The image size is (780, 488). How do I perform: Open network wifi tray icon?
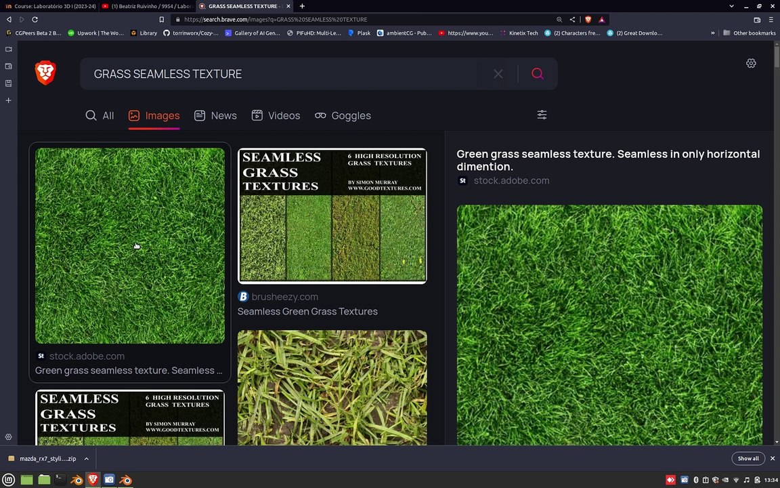[x=736, y=480]
